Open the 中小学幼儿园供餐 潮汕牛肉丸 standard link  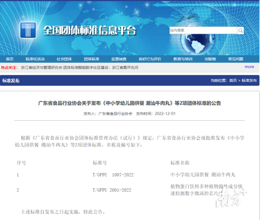pos(203,175)
